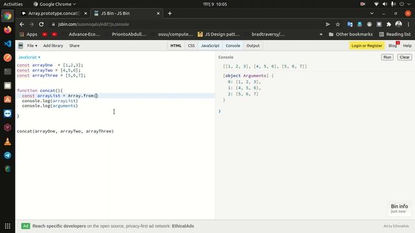Toggle the Console panel
The image size is (415, 233).
pos(233,46)
